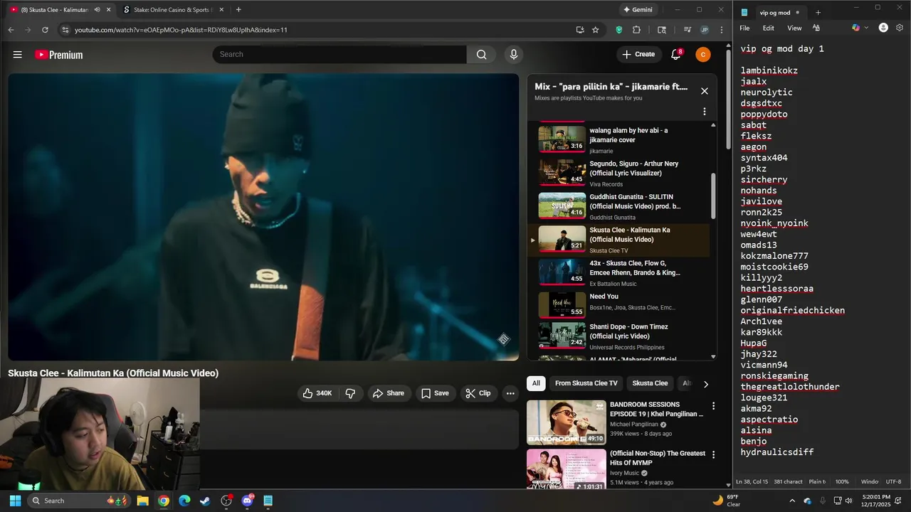Open the orange YouTube account avatar

pyautogui.click(x=703, y=55)
